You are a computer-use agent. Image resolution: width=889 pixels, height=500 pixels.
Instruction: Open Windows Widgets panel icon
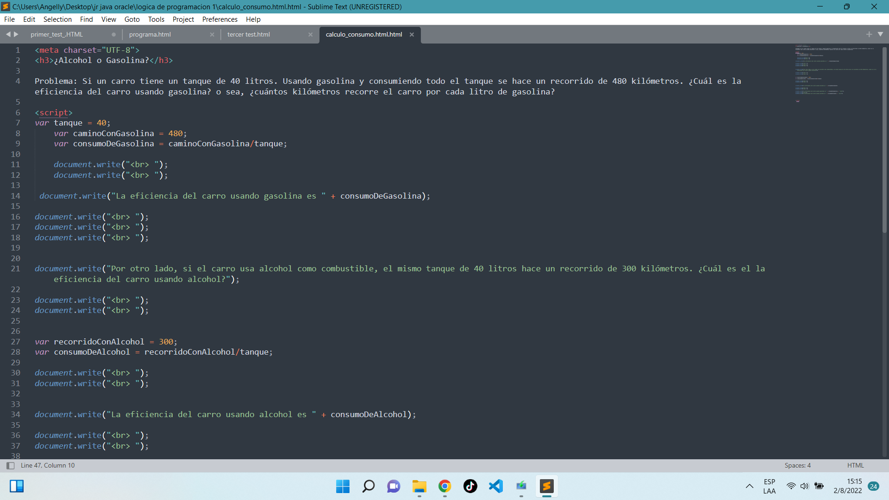tap(17, 486)
